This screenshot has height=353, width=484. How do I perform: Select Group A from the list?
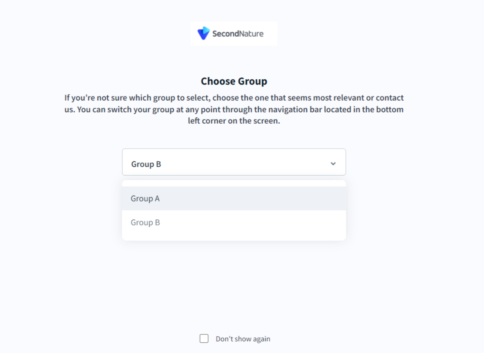[145, 199]
